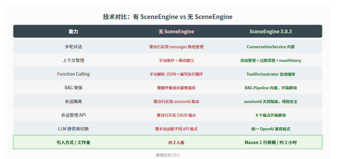Click the 手动维护 + 滑动窗口 cell
The width and height of the screenshot is (337, 159).
tap(176, 60)
